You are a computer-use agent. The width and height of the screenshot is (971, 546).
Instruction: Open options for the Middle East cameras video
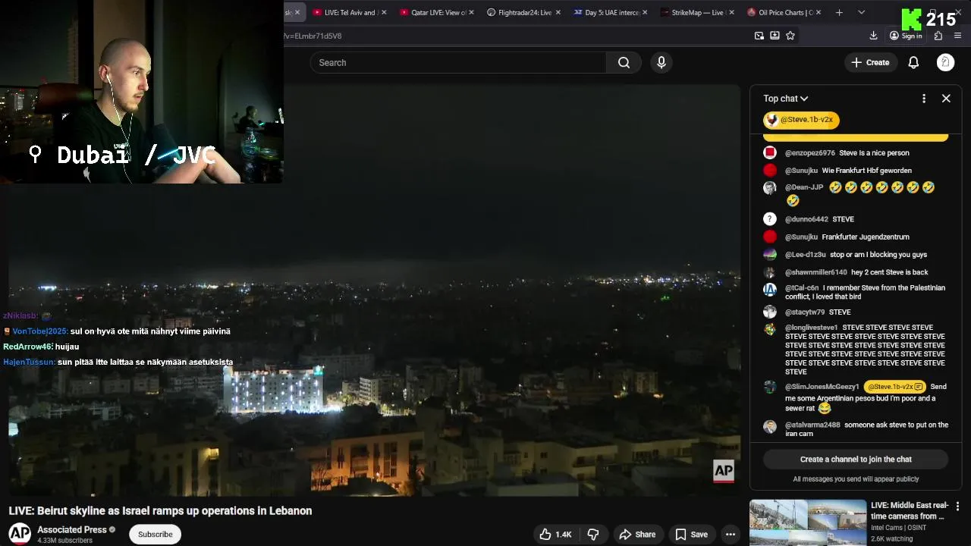pos(957,507)
